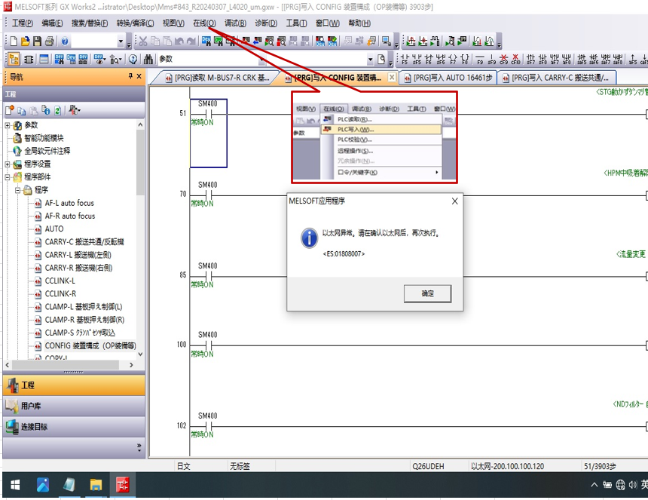Pin the navigation panel
The height and width of the screenshot is (500, 648).
130,76
